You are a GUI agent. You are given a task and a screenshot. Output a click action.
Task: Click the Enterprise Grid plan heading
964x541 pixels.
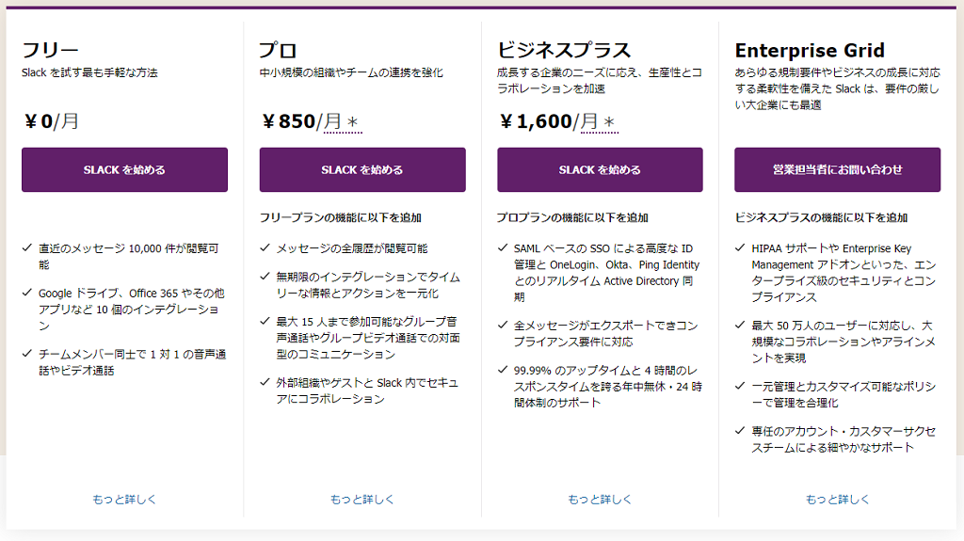(x=810, y=51)
